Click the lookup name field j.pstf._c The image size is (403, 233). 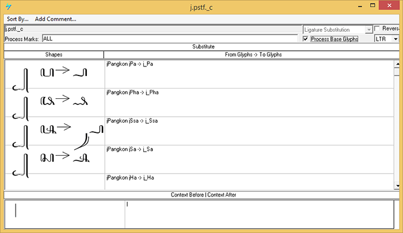point(153,29)
